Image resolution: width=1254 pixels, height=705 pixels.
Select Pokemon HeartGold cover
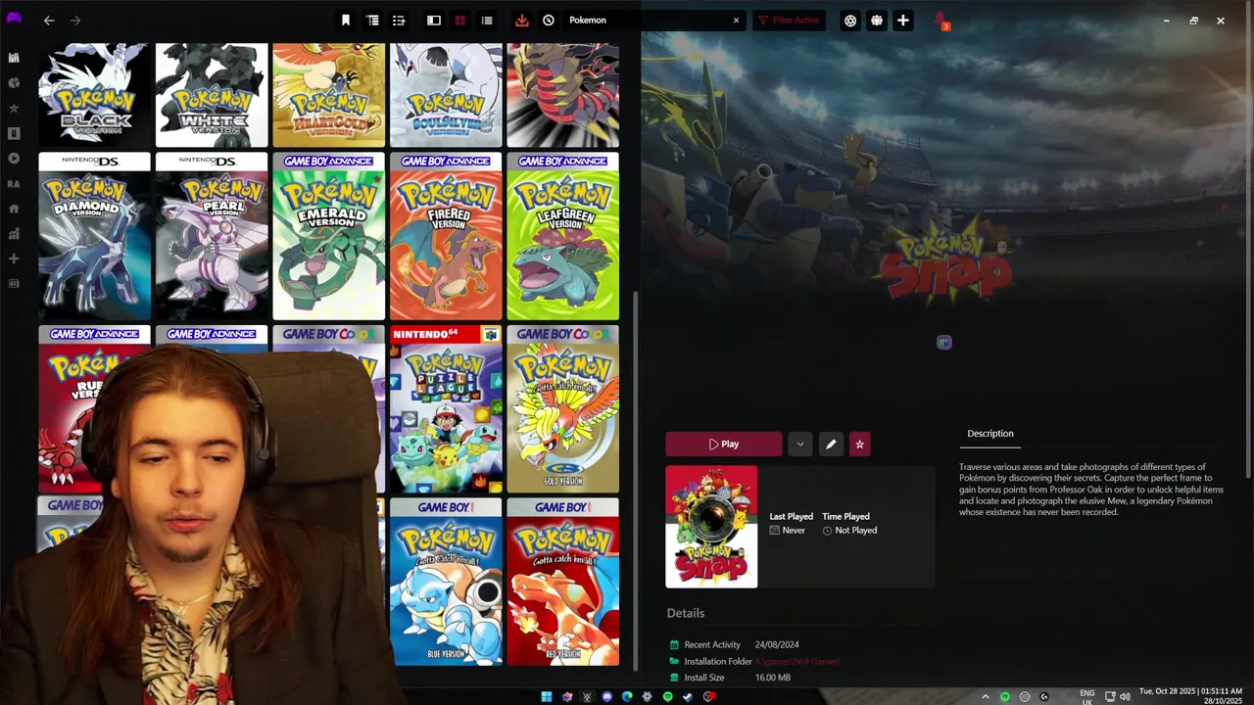click(329, 94)
